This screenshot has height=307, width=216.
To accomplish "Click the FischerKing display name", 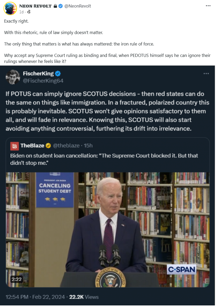I will click(x=38, y=74).
